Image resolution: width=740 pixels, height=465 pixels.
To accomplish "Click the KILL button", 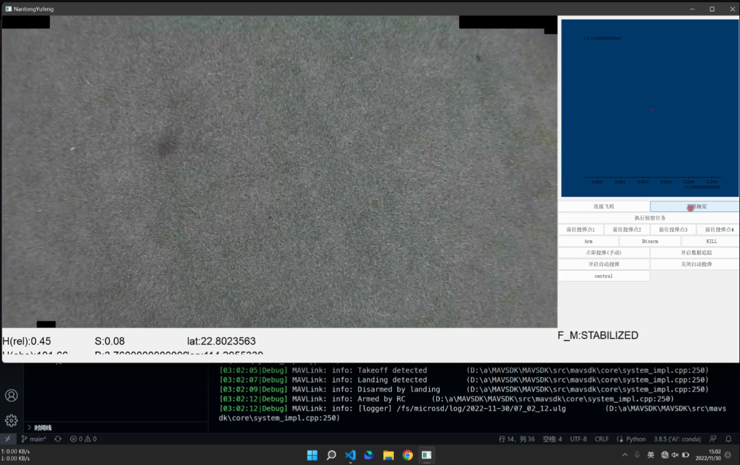I will click(x=711, y=241).
